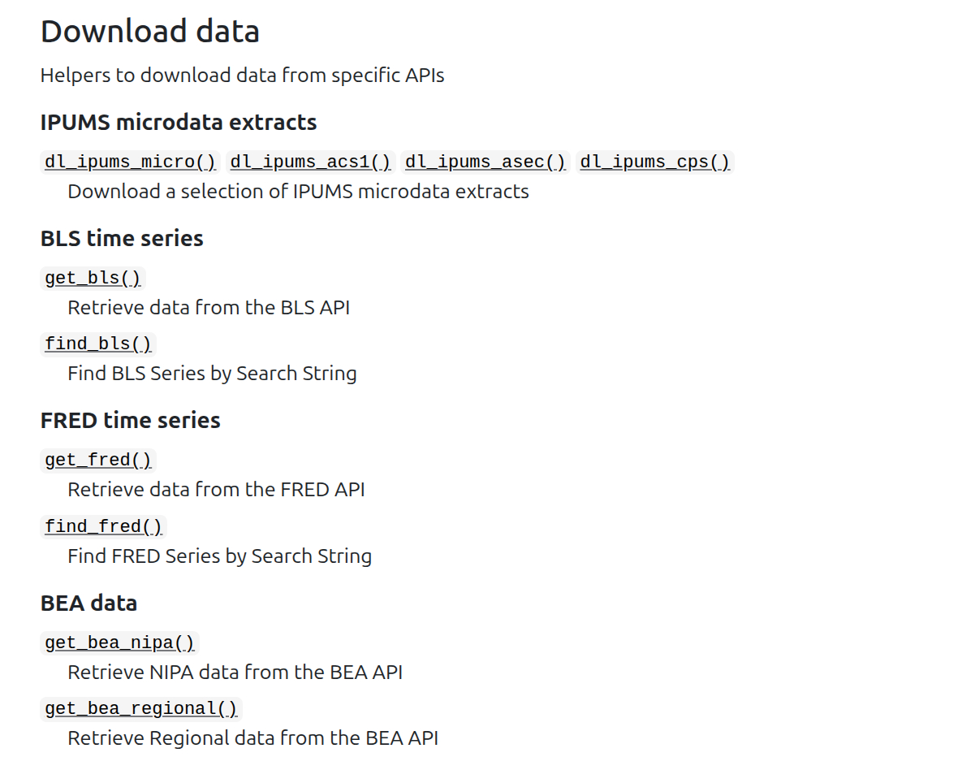Click the "Find FRED Series by Search String" description
The image size is (958, 770).
[x=219, y=556]
